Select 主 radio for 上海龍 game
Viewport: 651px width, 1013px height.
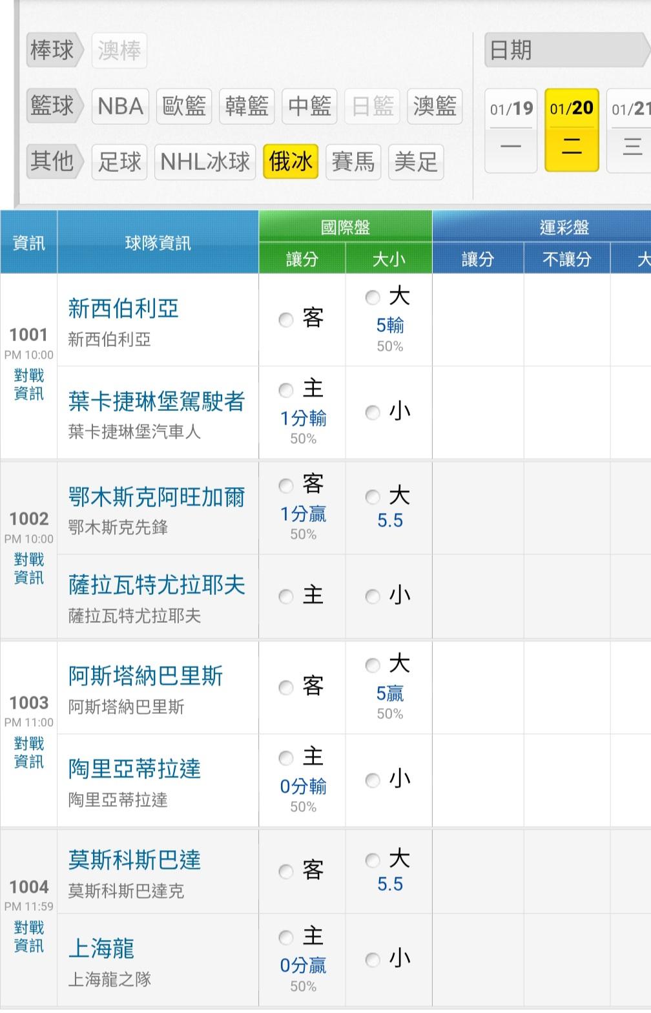click(286, 937)
